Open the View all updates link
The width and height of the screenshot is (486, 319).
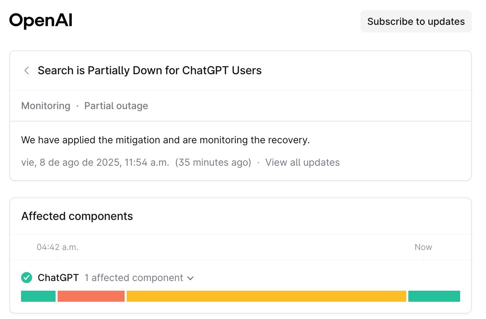(x=302, y=162)
